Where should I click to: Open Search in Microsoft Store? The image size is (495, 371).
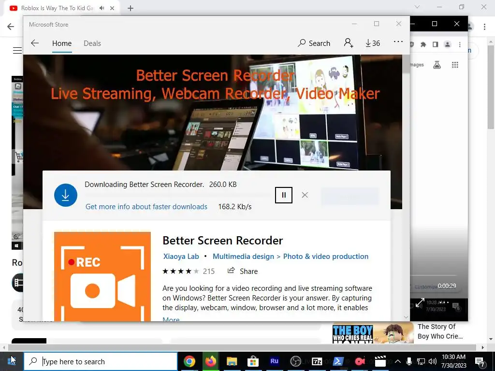point(314,43)
